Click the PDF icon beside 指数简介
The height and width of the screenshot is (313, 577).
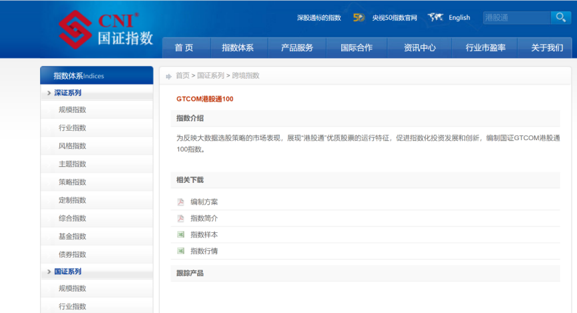(x=181, y=218)
